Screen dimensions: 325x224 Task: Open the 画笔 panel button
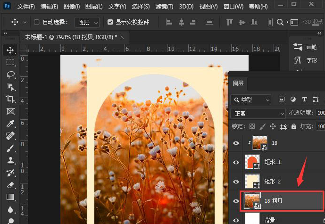tap(305, 47)
